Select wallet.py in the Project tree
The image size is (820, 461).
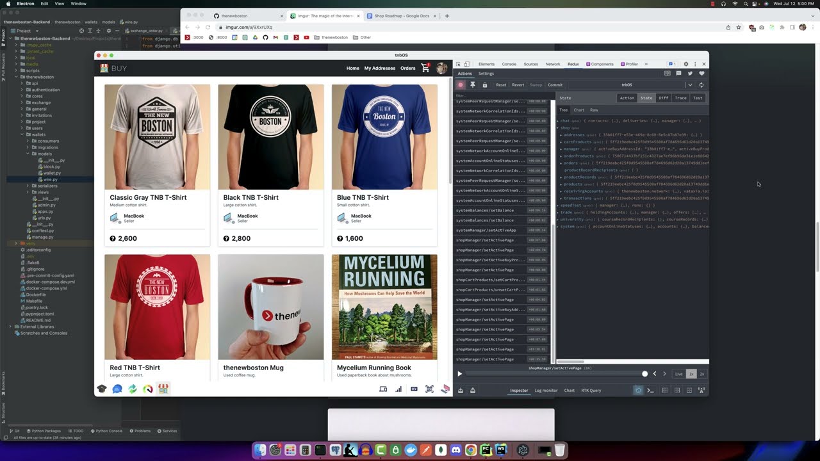click(x=52, y=173)
